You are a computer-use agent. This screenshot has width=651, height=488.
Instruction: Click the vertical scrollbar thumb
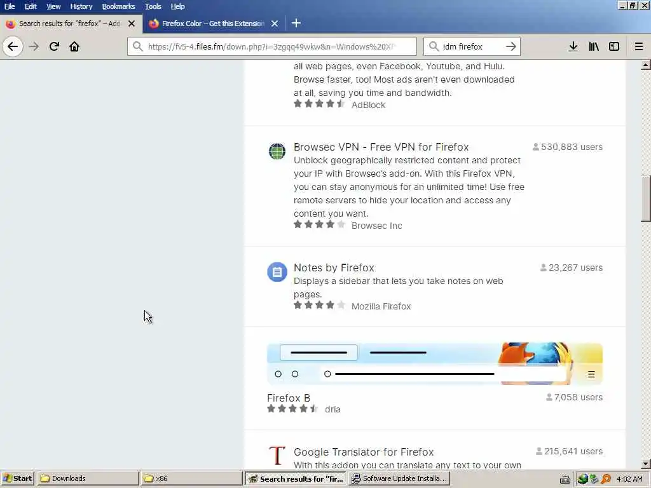(646, 199)
